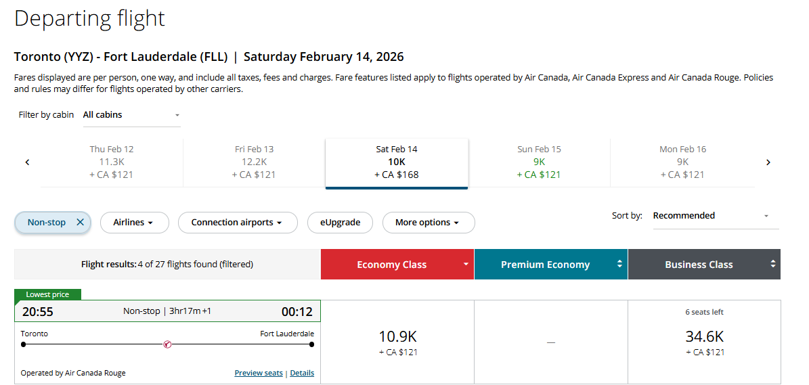This screenshot has height=385, width=809.
Task: Switch to Thu Feb 12 date tab
Action: click(x=112, y=162)
